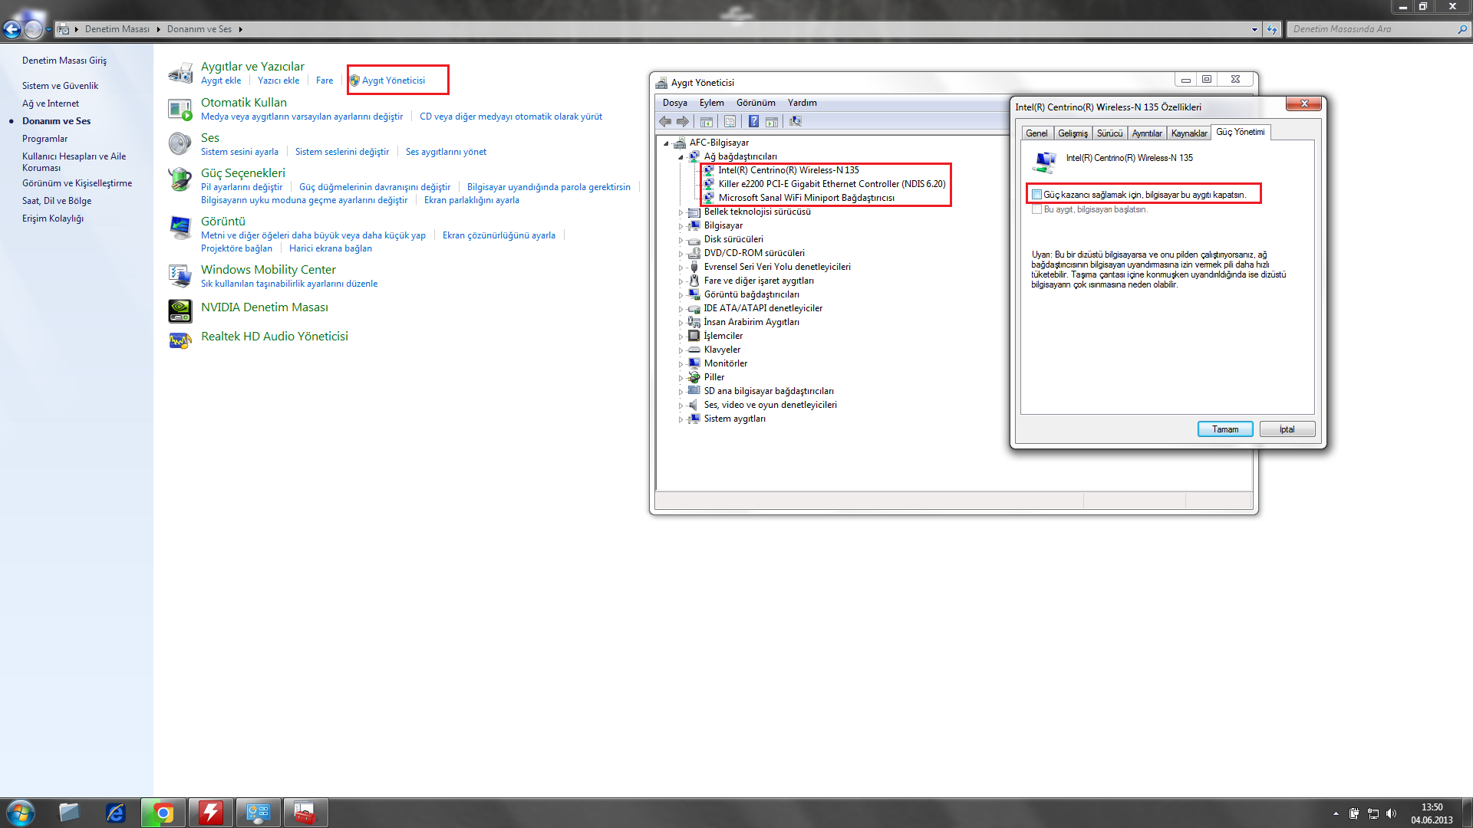The image size is (1473, 828).
Task: Select Killer e2200 PCI-E Gigabit Ethernet Controller
Action: [832, 184]
